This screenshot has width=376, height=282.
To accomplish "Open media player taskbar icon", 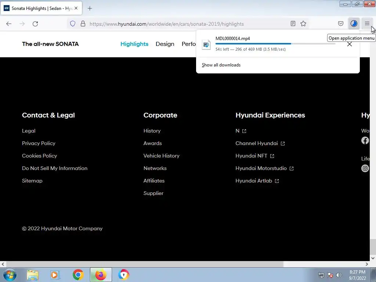I will click(55, 275).
